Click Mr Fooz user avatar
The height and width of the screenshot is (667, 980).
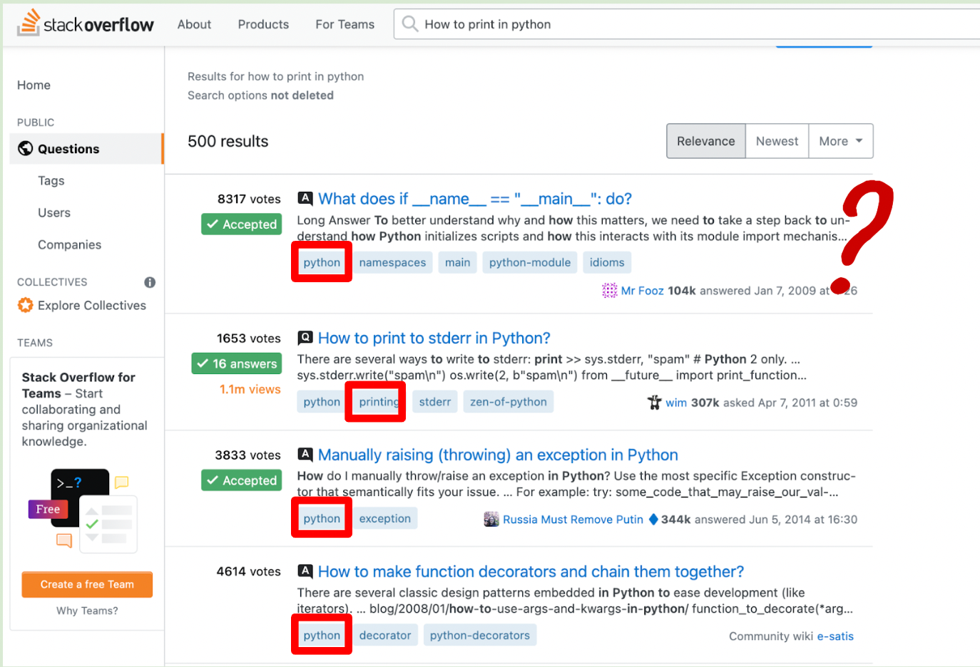[609, 291]
